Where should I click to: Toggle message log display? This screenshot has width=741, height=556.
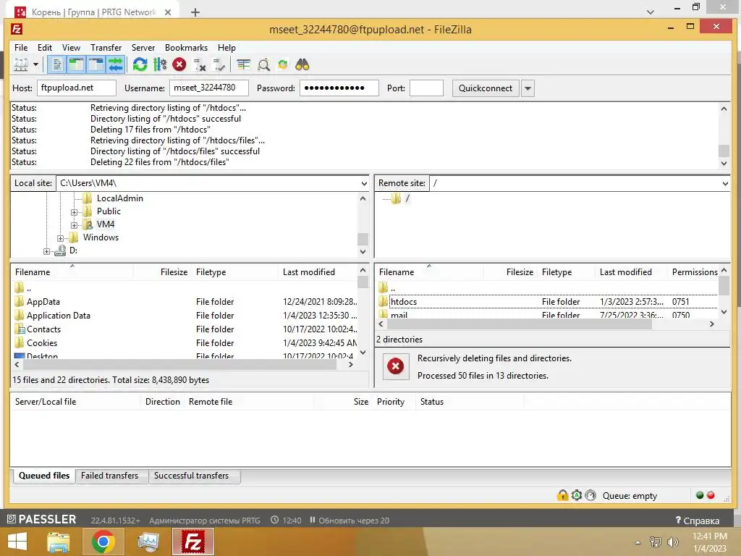click(56, 64)
